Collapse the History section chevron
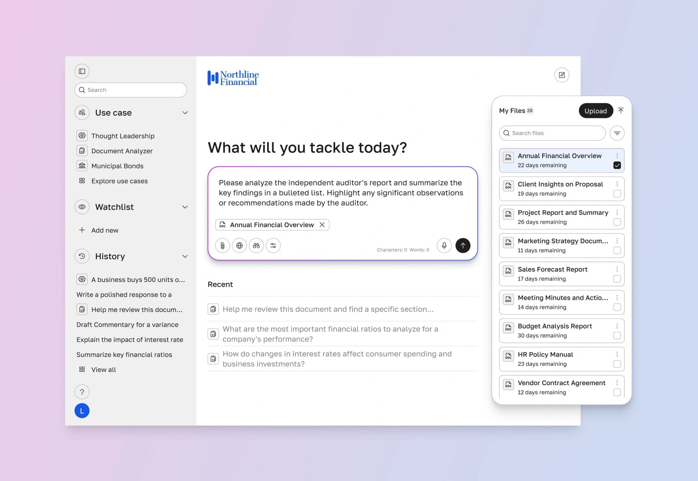 tap(185, 256)
